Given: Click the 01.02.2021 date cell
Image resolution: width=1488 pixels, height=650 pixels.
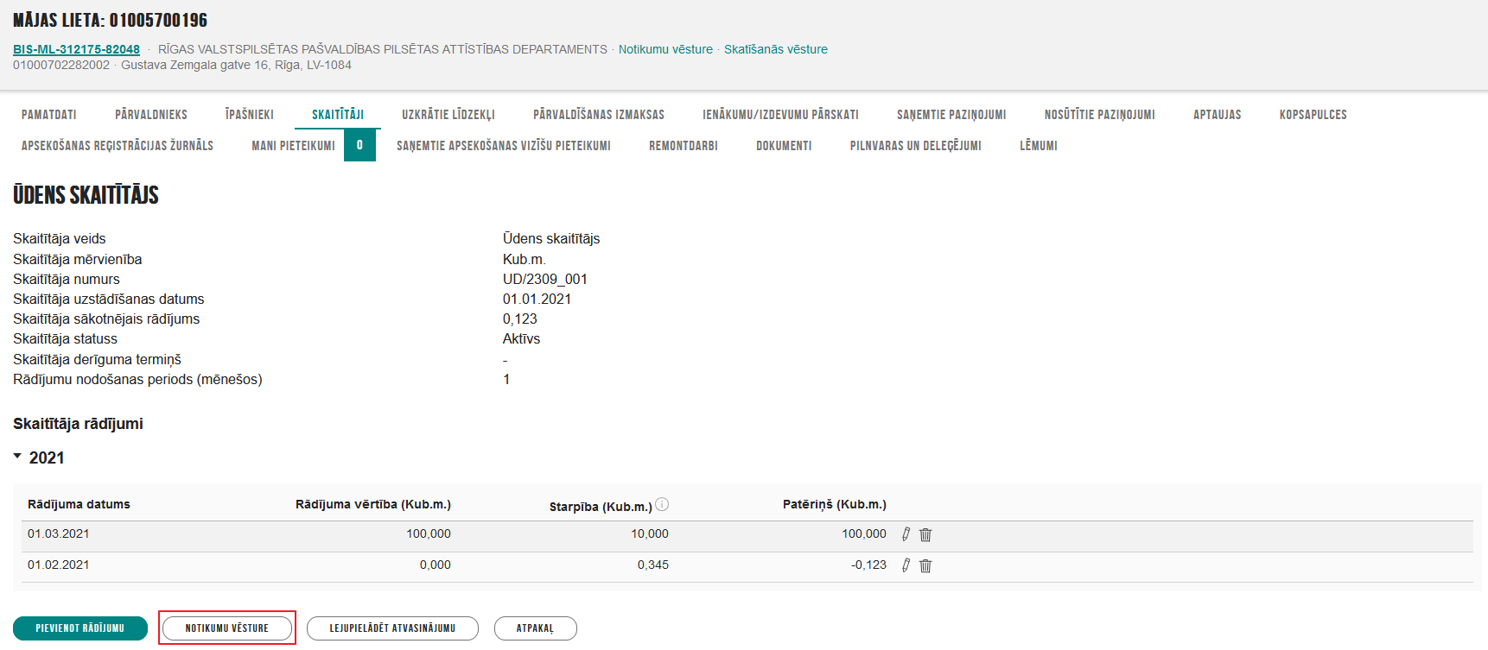Looking at the screenshot, I should point(59,565).
